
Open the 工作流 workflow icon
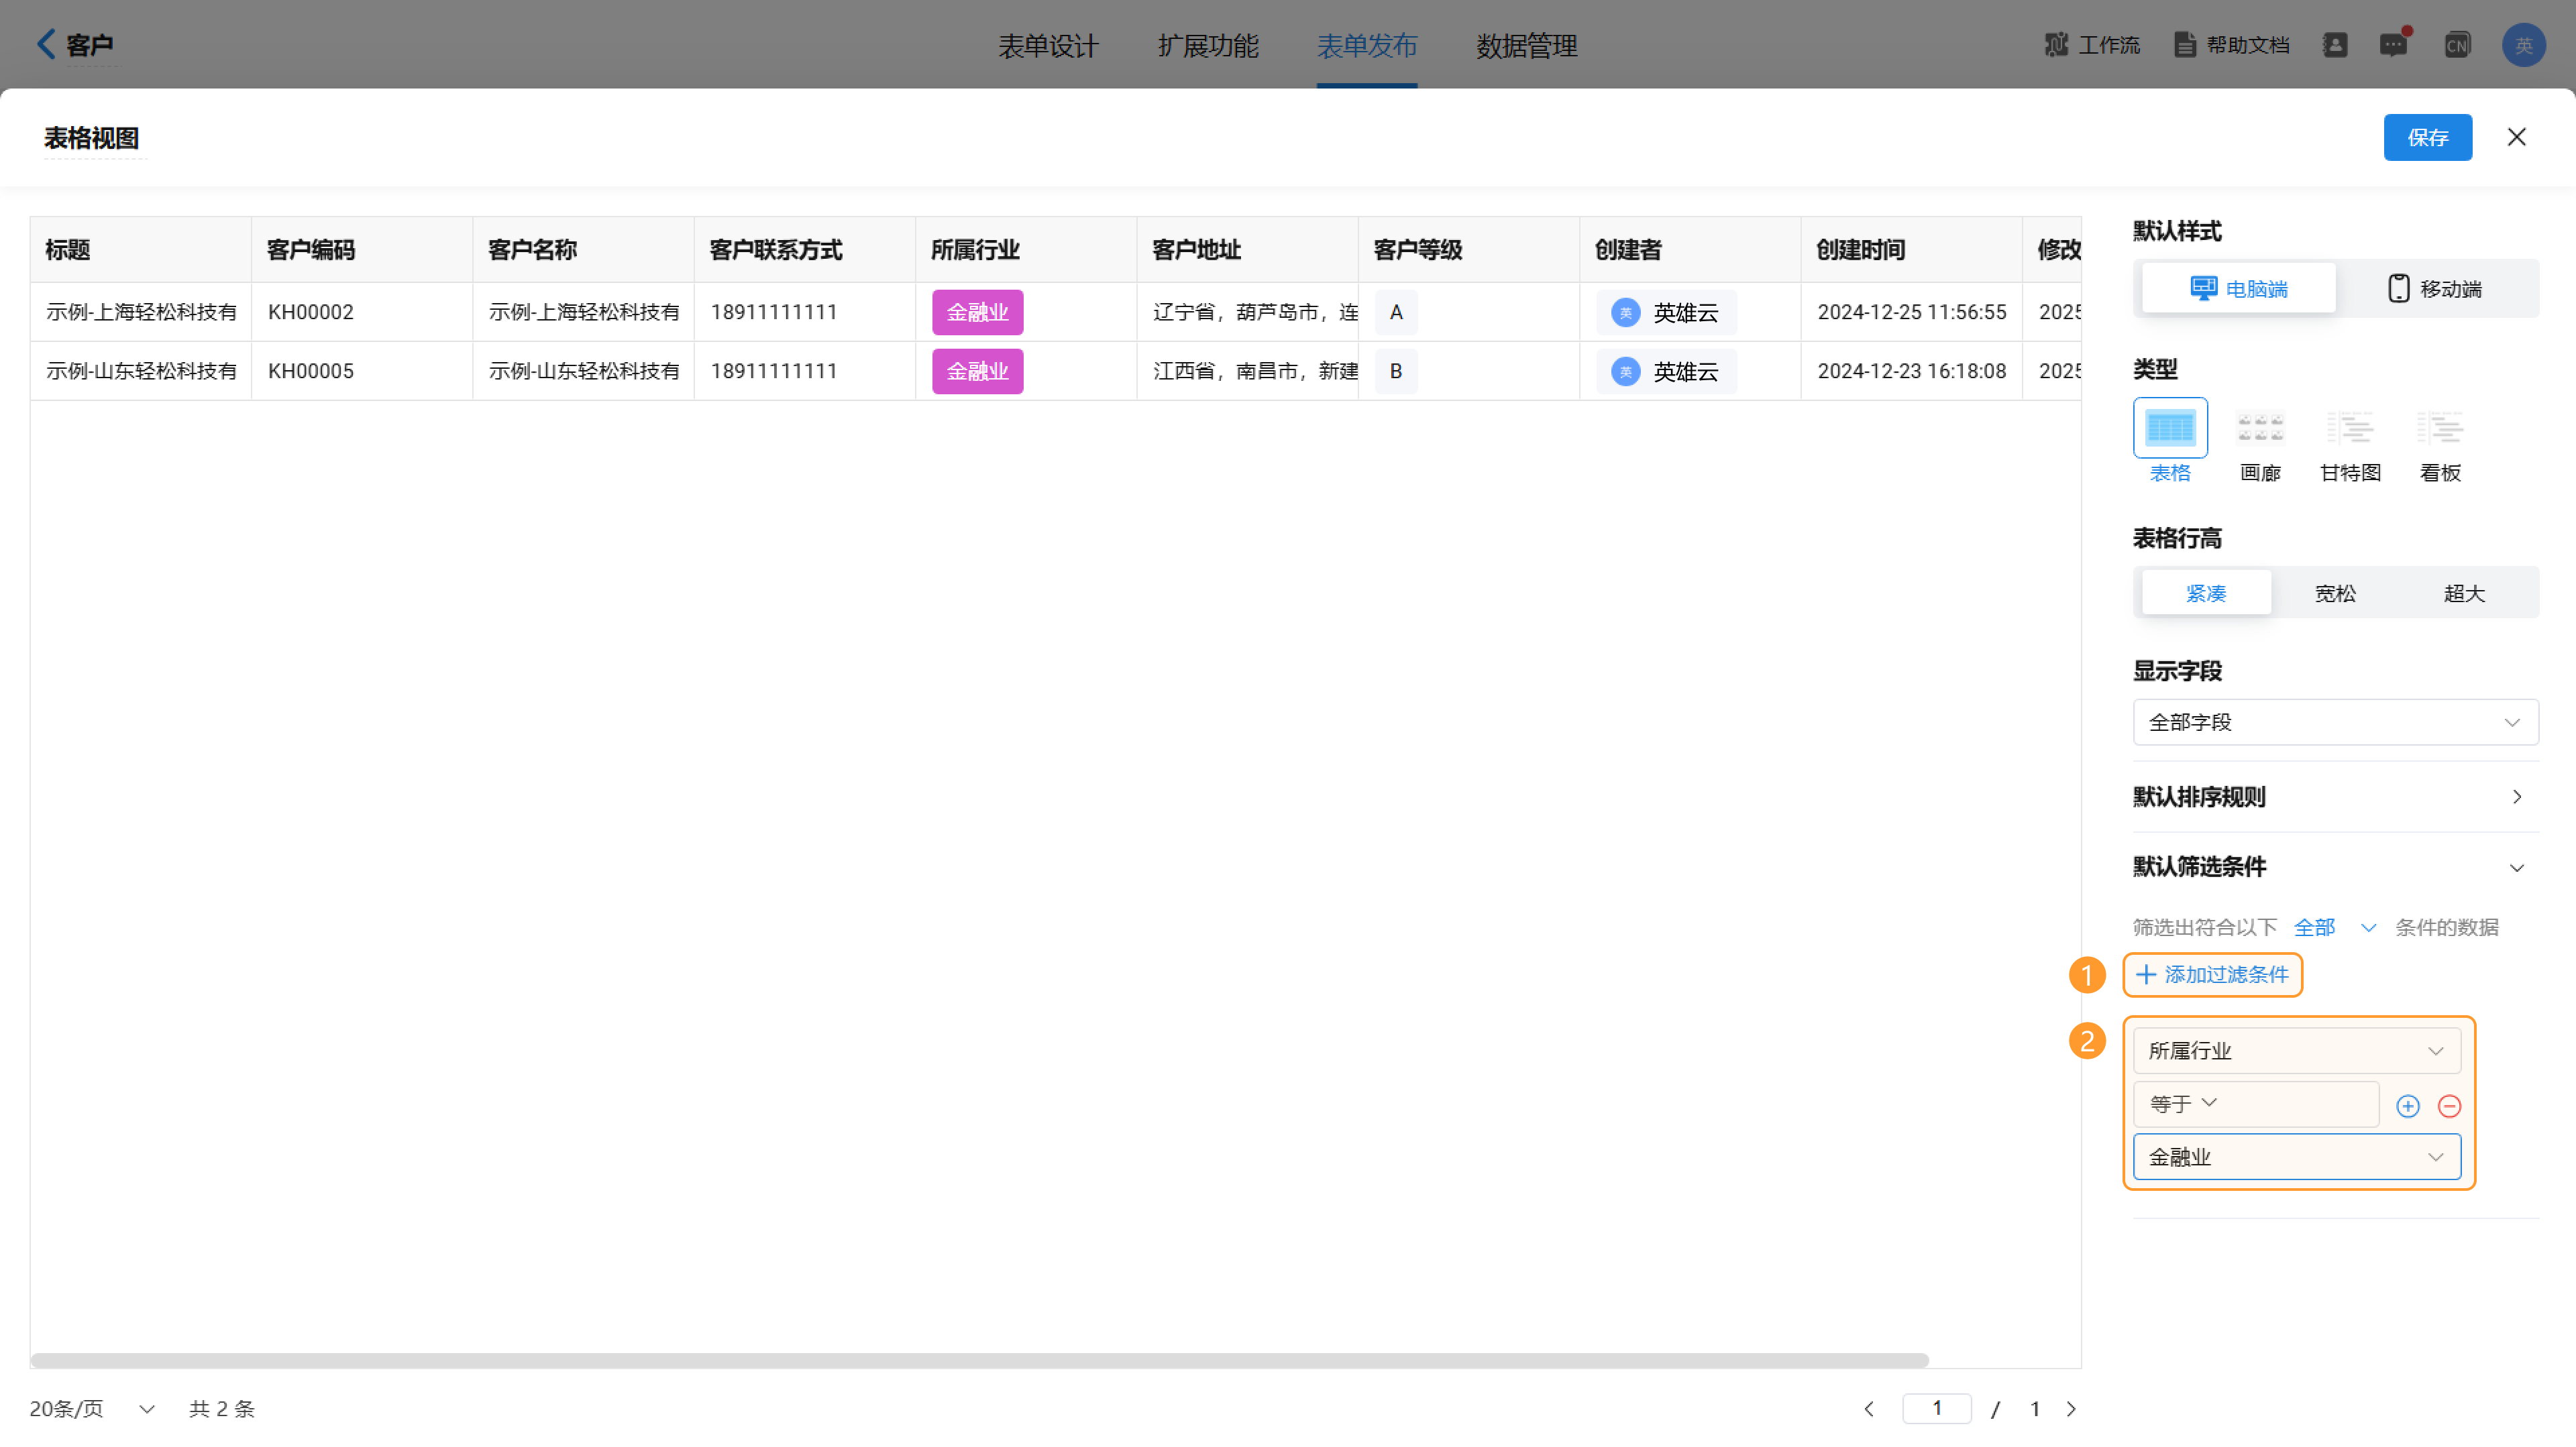tap(2056, 45)
